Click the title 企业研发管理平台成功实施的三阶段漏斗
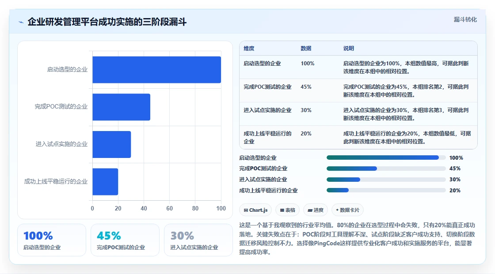This screenshot has height=274, width=495. click(x=107, y=22)
